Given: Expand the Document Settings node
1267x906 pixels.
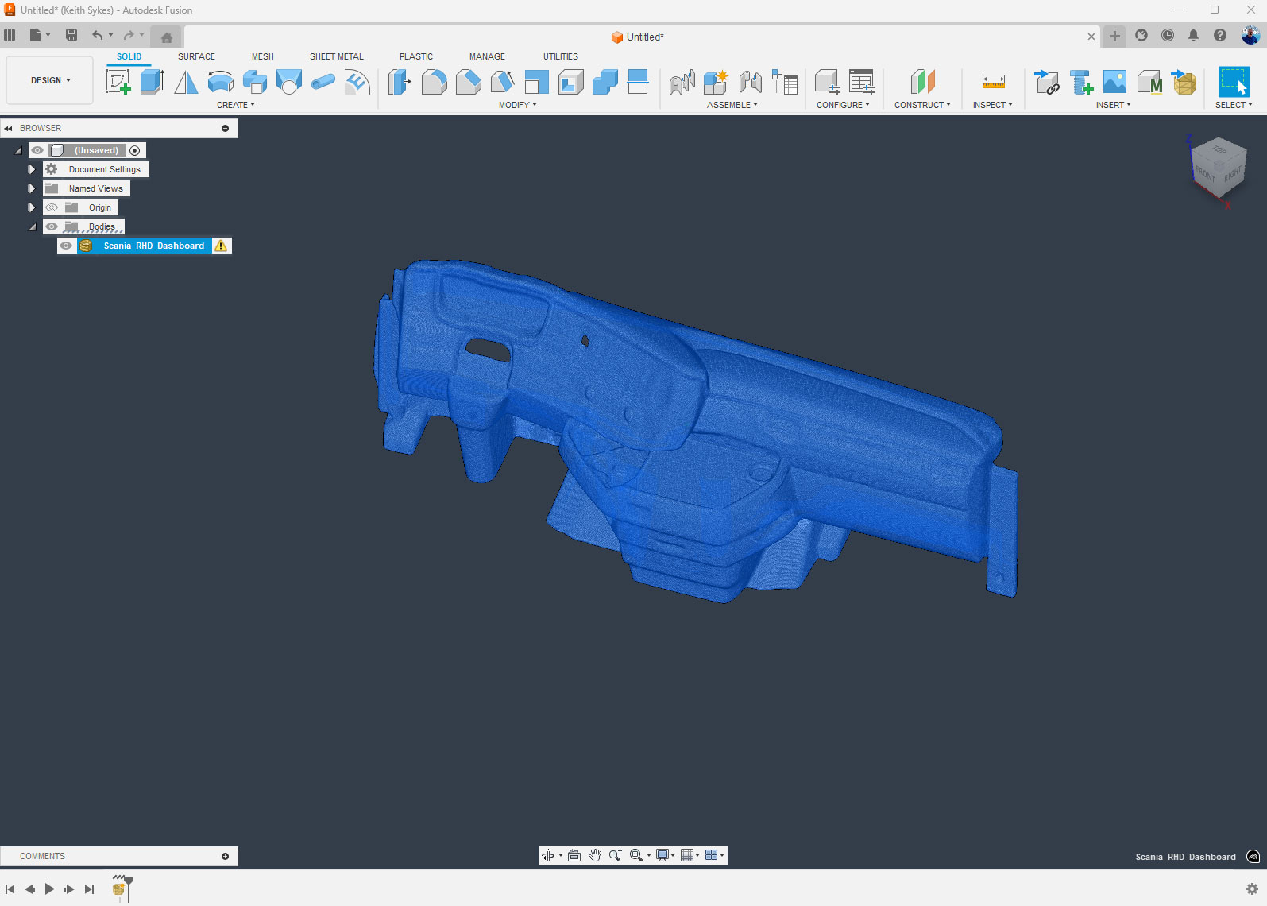Looking at the screenshot, I should (32, 169).
